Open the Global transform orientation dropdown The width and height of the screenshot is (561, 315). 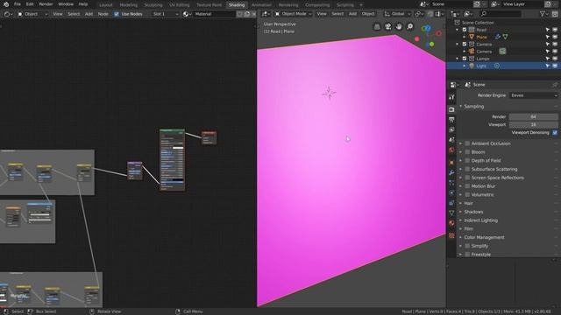click(397, 14)
